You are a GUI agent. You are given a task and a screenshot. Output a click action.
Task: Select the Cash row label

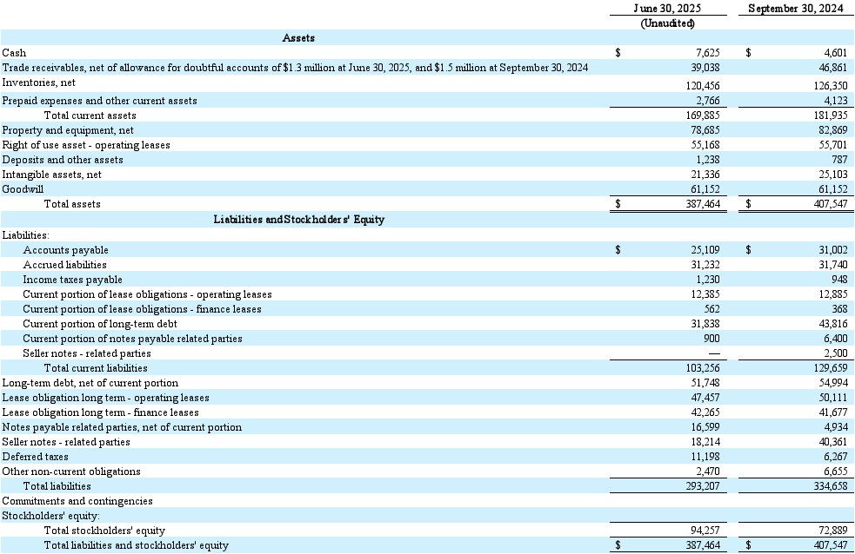15,53
